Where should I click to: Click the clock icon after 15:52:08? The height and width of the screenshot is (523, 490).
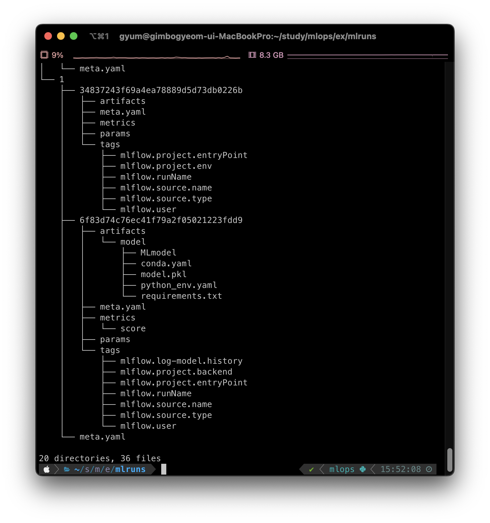click(x=429, y=469)
